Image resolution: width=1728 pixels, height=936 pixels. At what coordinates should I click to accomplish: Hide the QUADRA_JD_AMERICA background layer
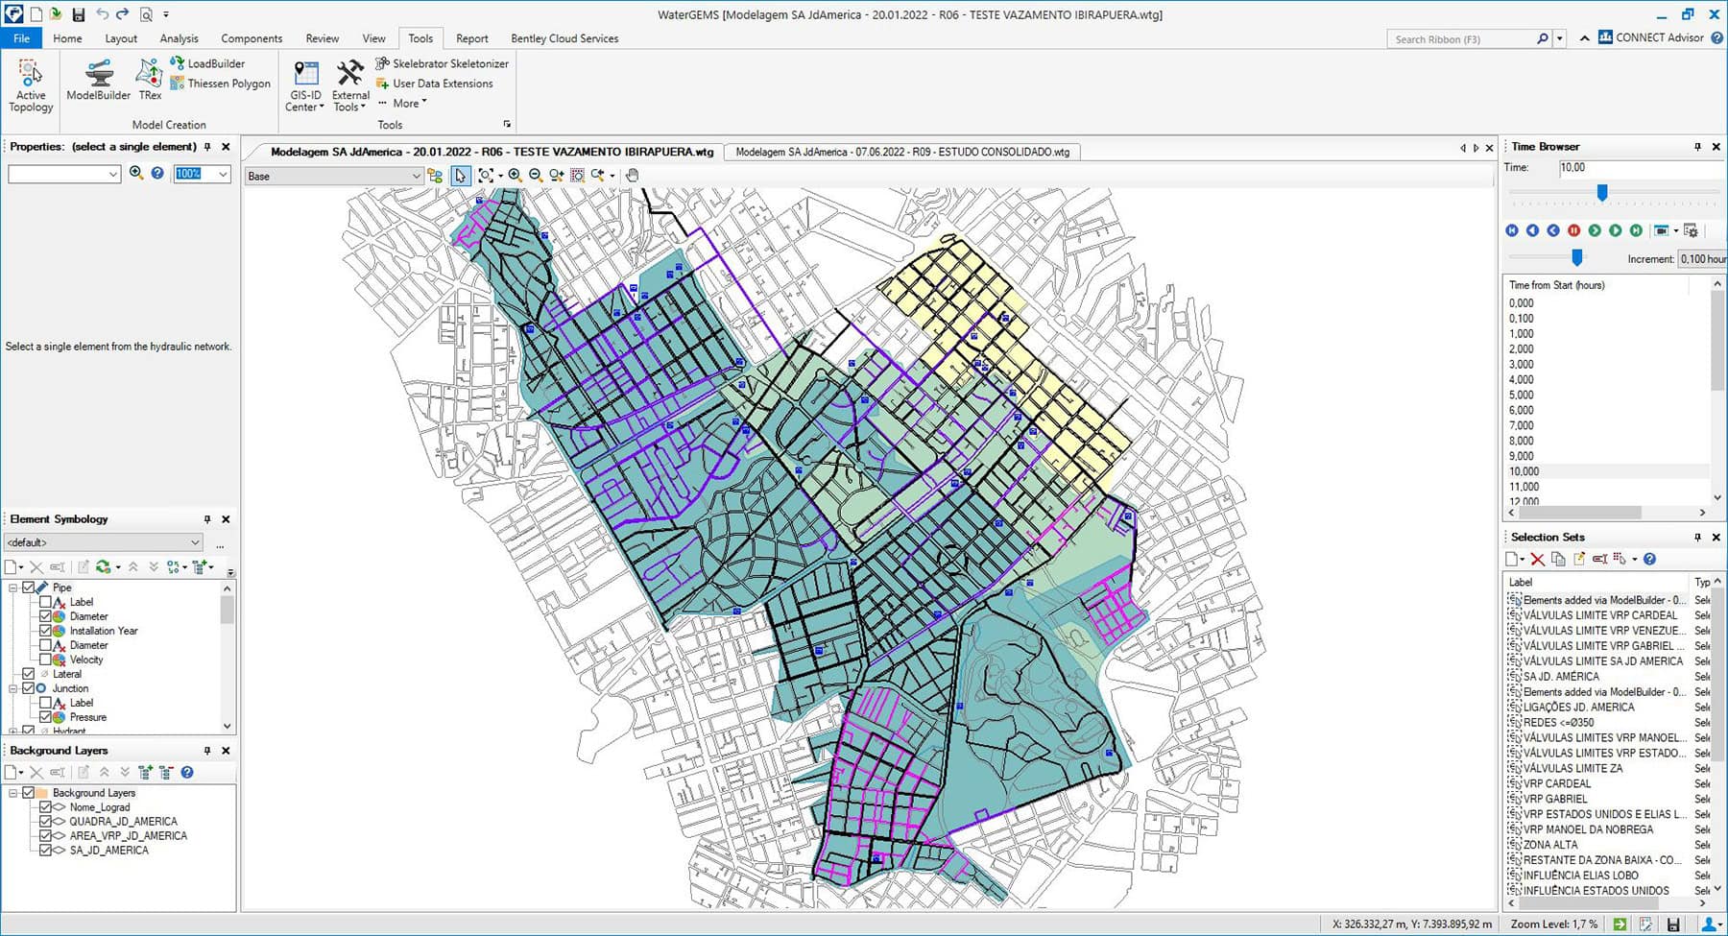[x=45, y=822]
